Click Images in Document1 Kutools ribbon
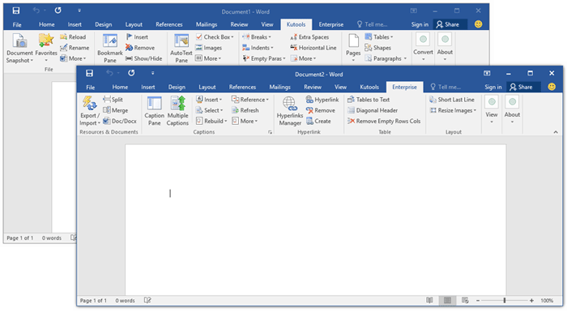Viewport: 567px width, 312px height. click(x=208, y=48)
